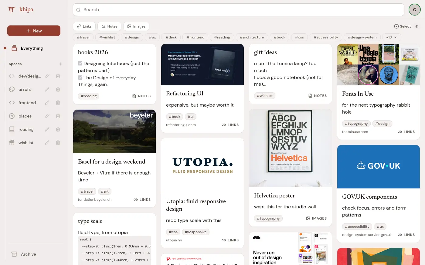
Task: Rename the frontend space via pencil
Action: pos(47,103)
